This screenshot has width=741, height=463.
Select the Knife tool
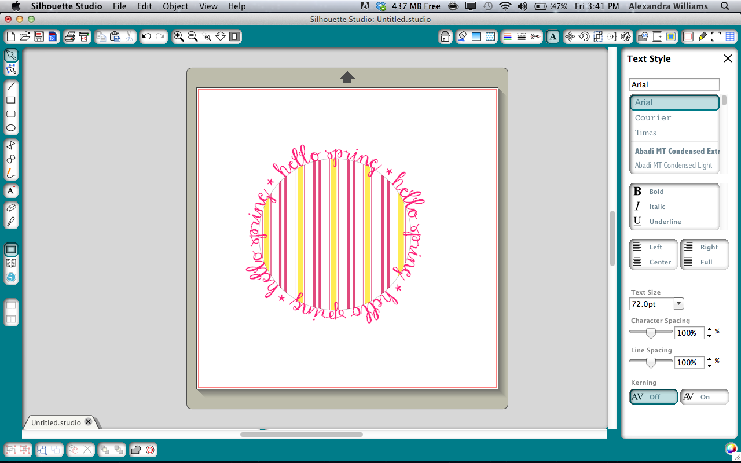click(11, 221)
